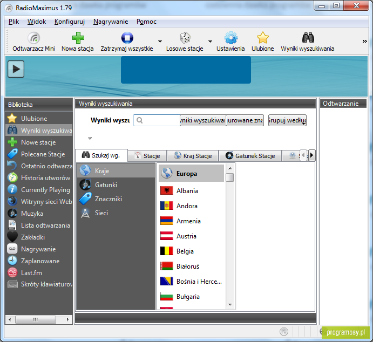Select Sieci network category
The width and height of the screenshot is (373, 342).
click(116, 213)
